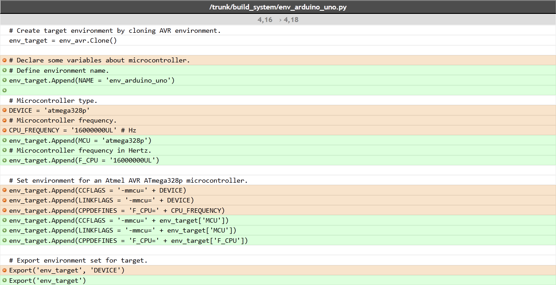Screen dimensions: 556x285
Task: Click the added marker beside MCU = 'atmega328p' line
Action: tap(4, 140)
